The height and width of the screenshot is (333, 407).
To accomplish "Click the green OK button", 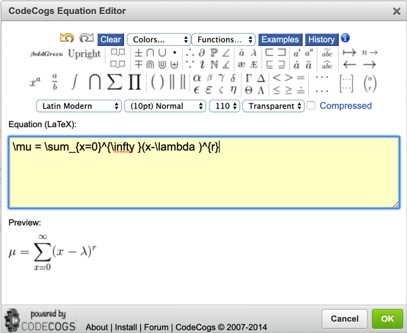I will [387, 318].
